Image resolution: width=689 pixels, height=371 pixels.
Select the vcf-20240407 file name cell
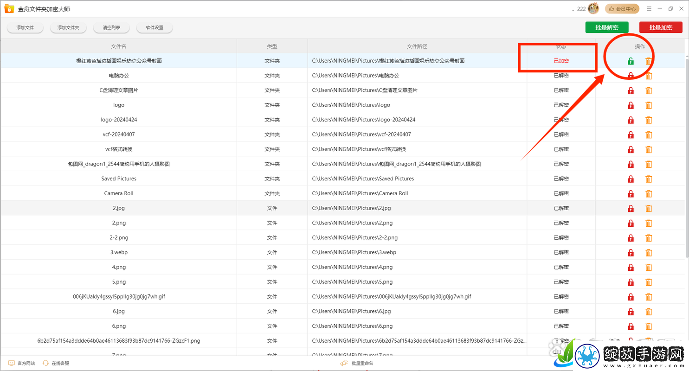coord(119,134)
